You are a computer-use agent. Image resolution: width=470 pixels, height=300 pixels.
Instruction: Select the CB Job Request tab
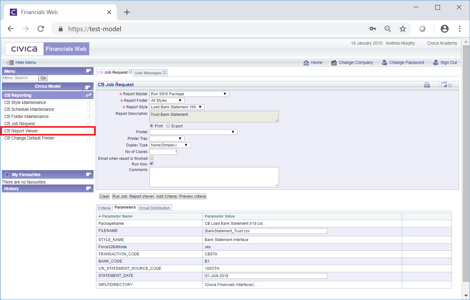[x=113, y=72]
